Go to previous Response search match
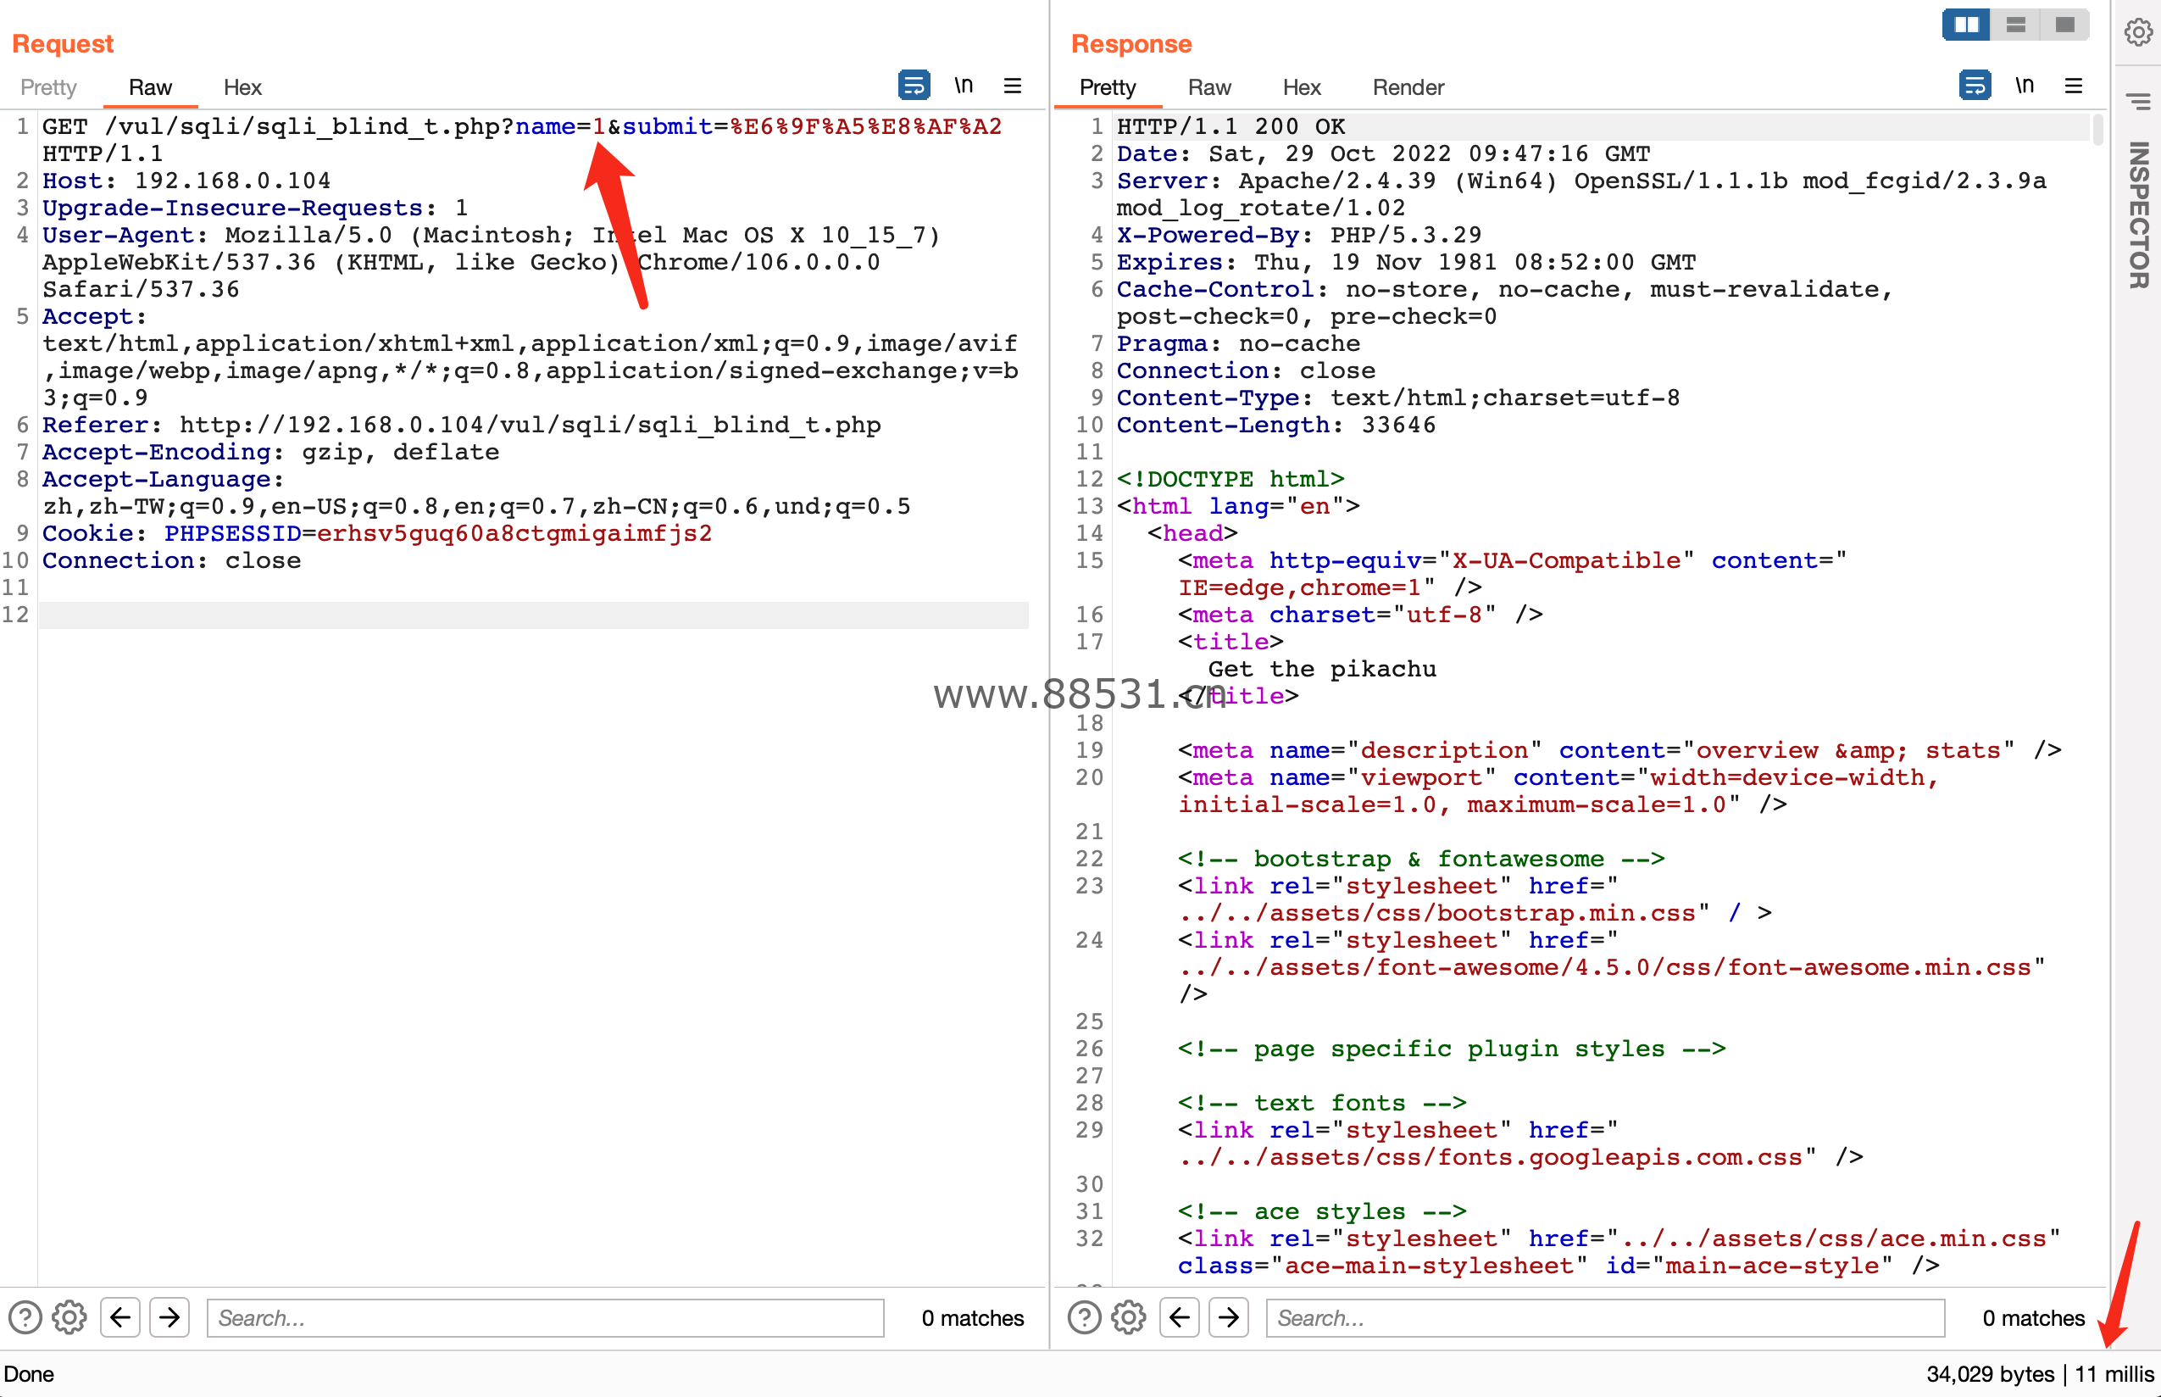 1179,1317
